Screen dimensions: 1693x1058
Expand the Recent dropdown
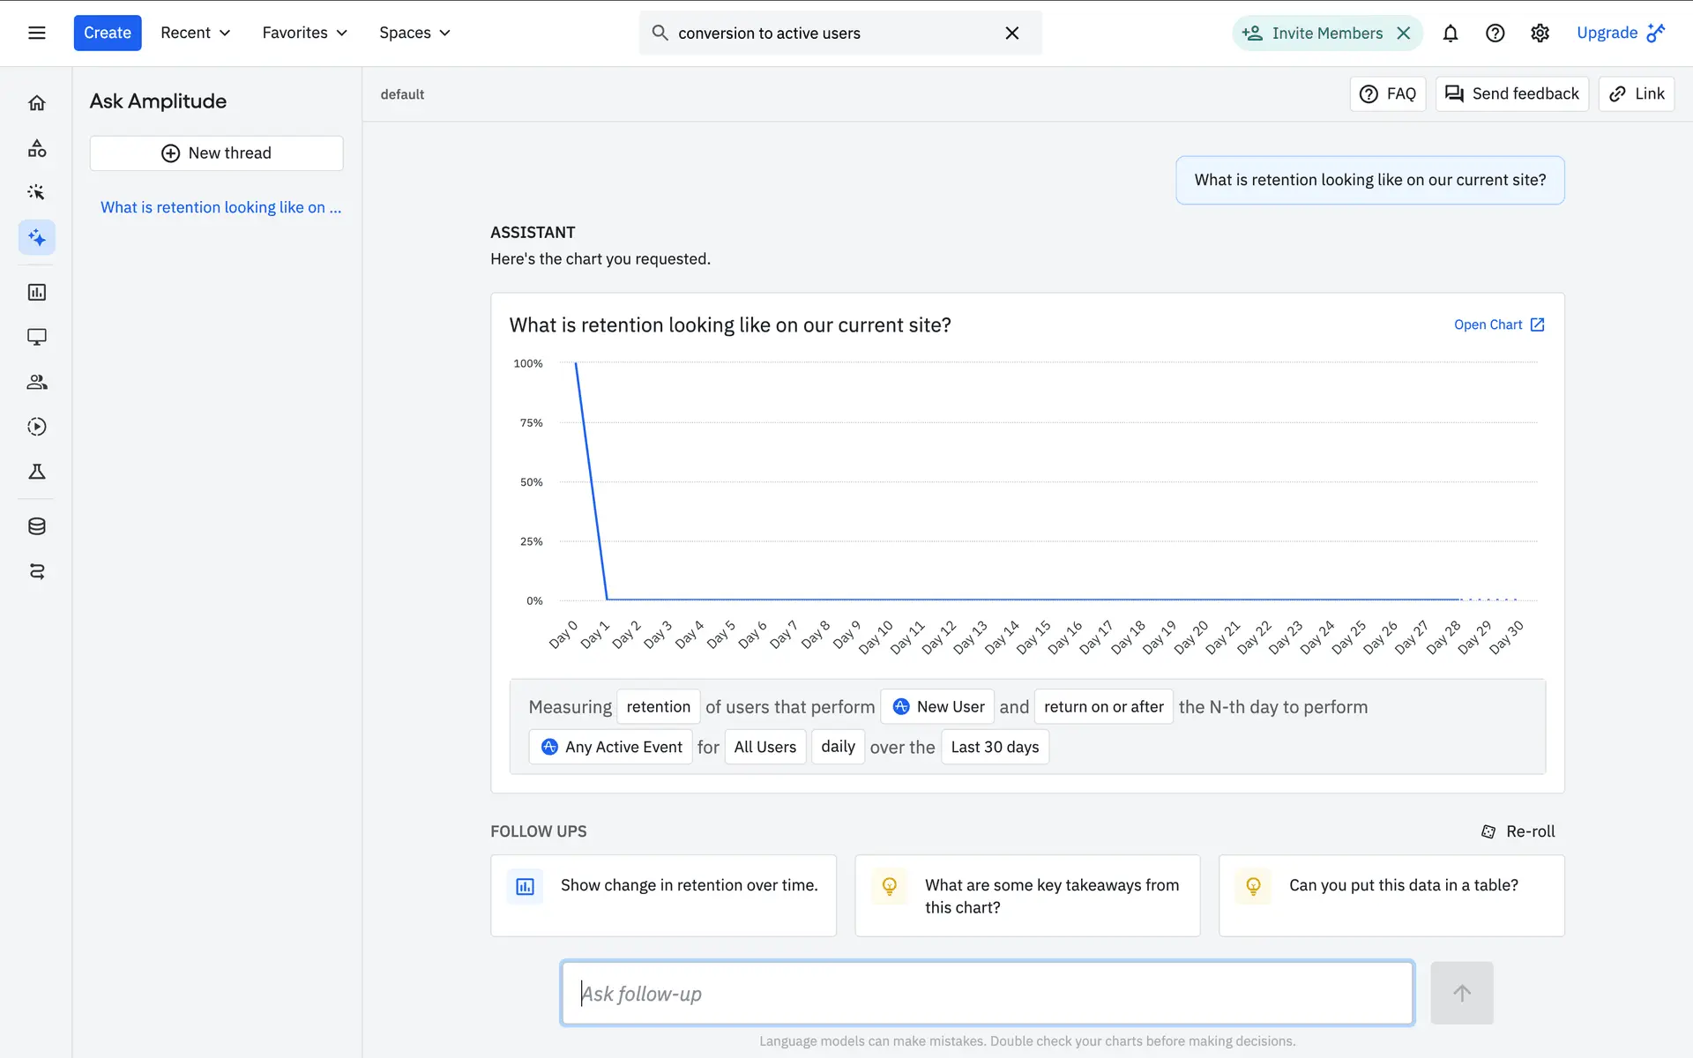click(195, 33)
